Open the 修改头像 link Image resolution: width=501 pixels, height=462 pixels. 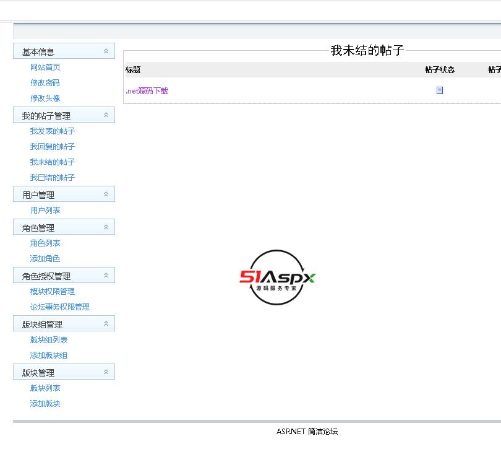coord(45,98)
